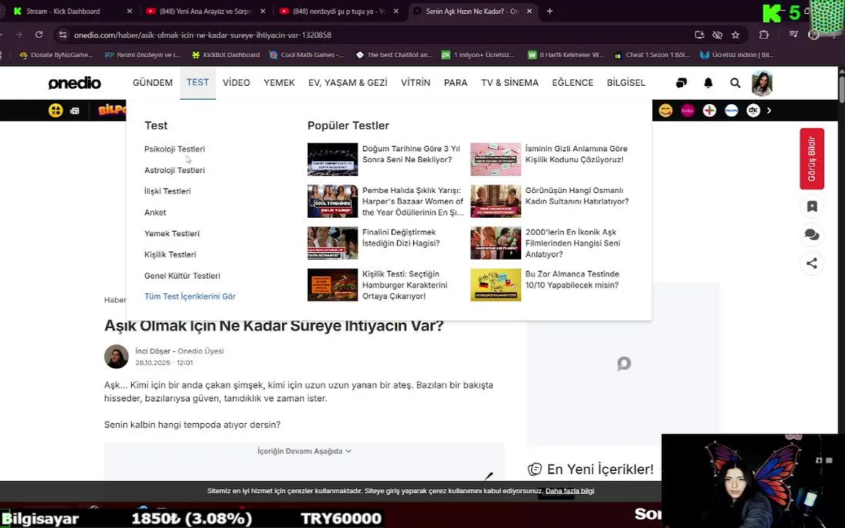Select Genel Kültür Testleri

click(182, 276)
